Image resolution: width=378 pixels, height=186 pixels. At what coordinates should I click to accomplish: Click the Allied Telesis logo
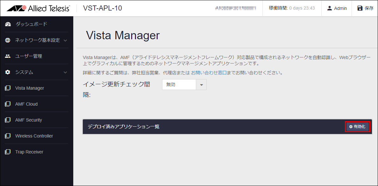click(38, 8)
